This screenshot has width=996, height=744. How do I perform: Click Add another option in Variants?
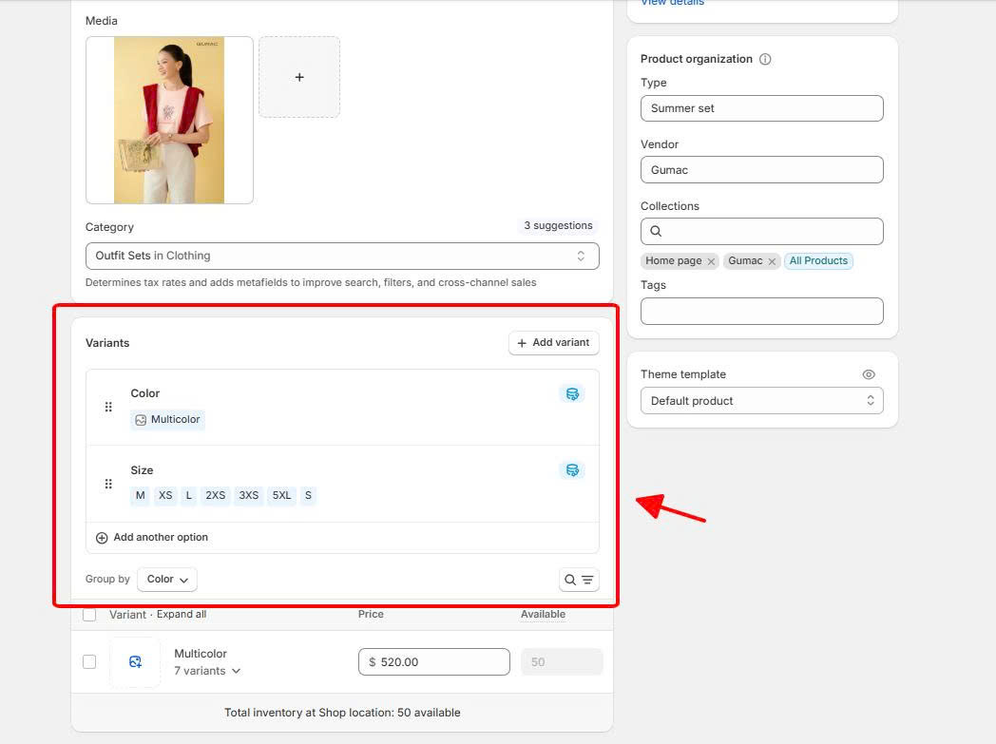150,537
